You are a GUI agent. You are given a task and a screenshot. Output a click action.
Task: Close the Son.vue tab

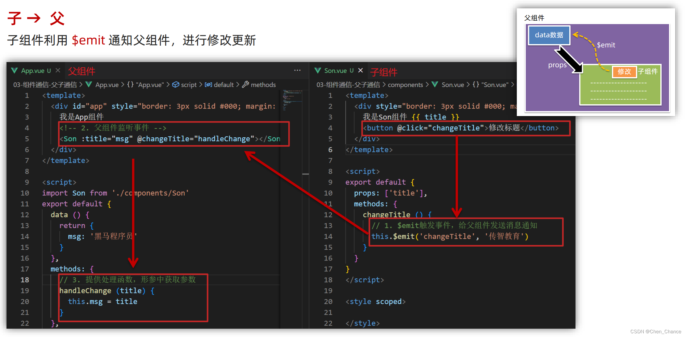360,71
